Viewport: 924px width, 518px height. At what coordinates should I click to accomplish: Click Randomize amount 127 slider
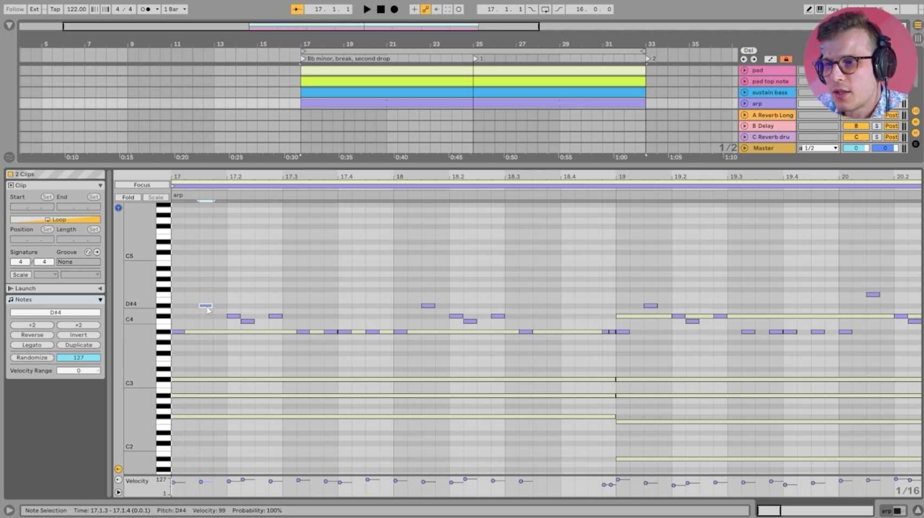[79, 358]
